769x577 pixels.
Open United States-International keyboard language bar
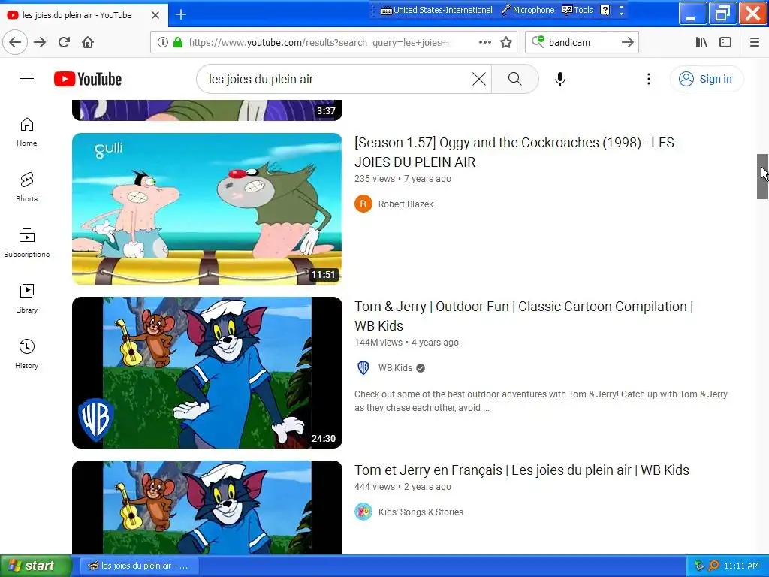(x=437, y=10)
